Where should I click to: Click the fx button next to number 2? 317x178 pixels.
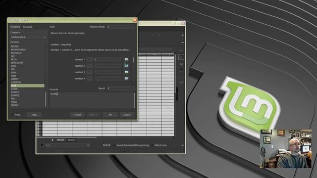(89, 66)
